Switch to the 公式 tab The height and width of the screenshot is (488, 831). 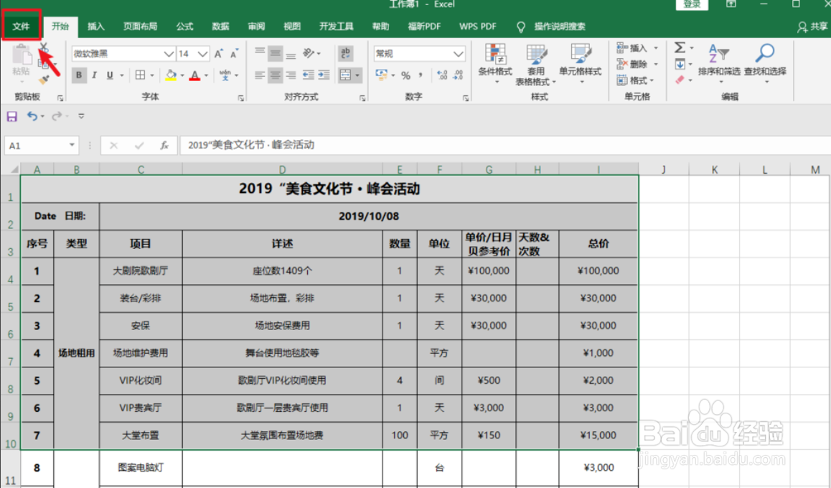184,27
